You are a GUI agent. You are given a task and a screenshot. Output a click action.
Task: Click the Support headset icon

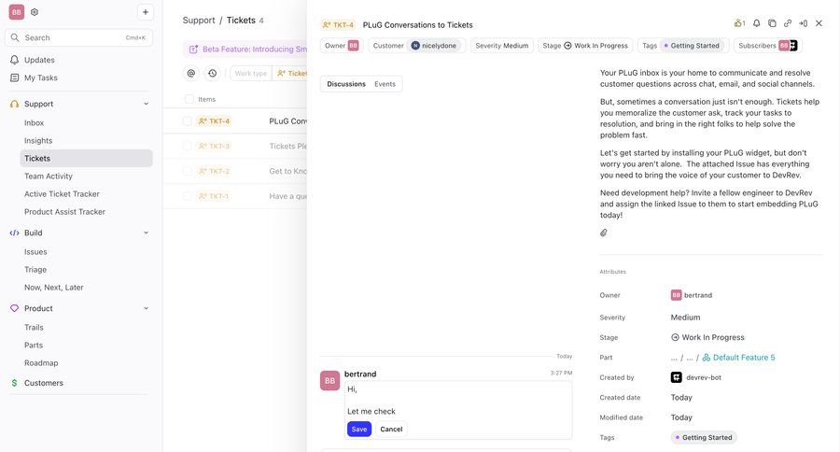[14, 104]
